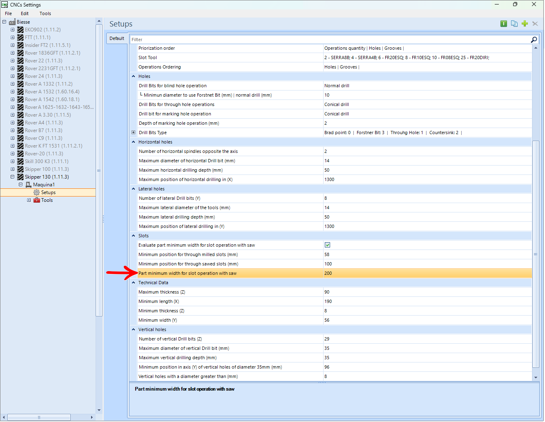Click the red toolbox icon beside Tools

tap(37, 200)
